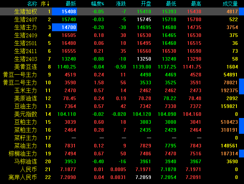Select the 生猪2403 contract

coord(122,59)
